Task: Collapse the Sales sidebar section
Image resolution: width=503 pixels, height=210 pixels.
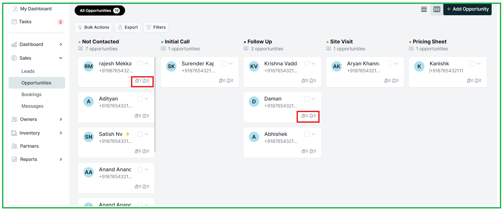Action: tap(61, 58)
